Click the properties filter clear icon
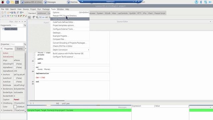This screenshot has width=213, height=120. (x=25, y=44)
